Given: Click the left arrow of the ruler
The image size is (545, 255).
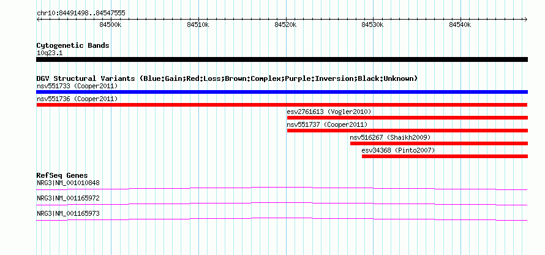Looking at the screenshot, I should (38, 19).
